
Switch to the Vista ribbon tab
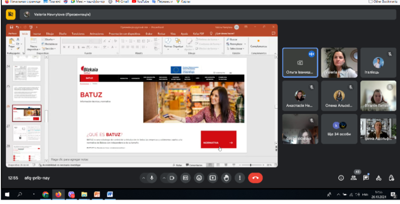coord(173,34)
